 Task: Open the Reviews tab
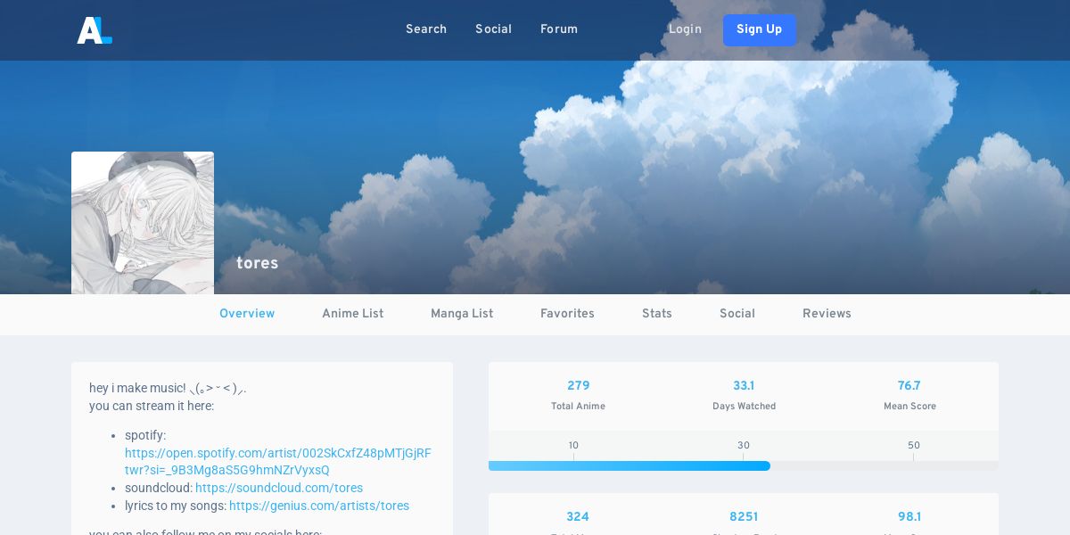click(827, 314)
